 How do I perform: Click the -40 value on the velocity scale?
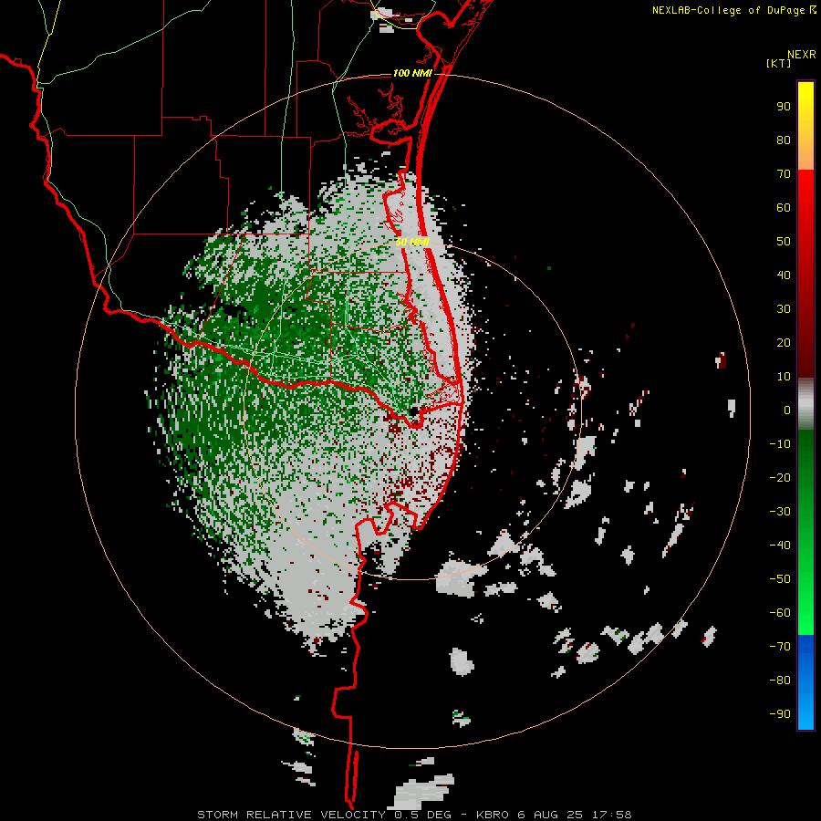[x=780, y=546]
